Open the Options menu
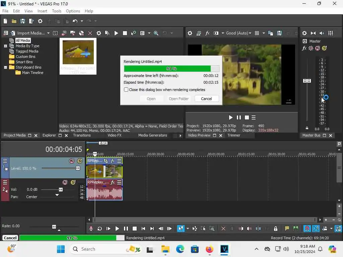The height and width of the screenshot is (257, 343). click(x=73, y=11)
